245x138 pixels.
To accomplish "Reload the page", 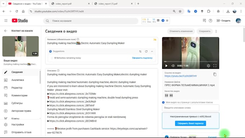I will [17, 11].
